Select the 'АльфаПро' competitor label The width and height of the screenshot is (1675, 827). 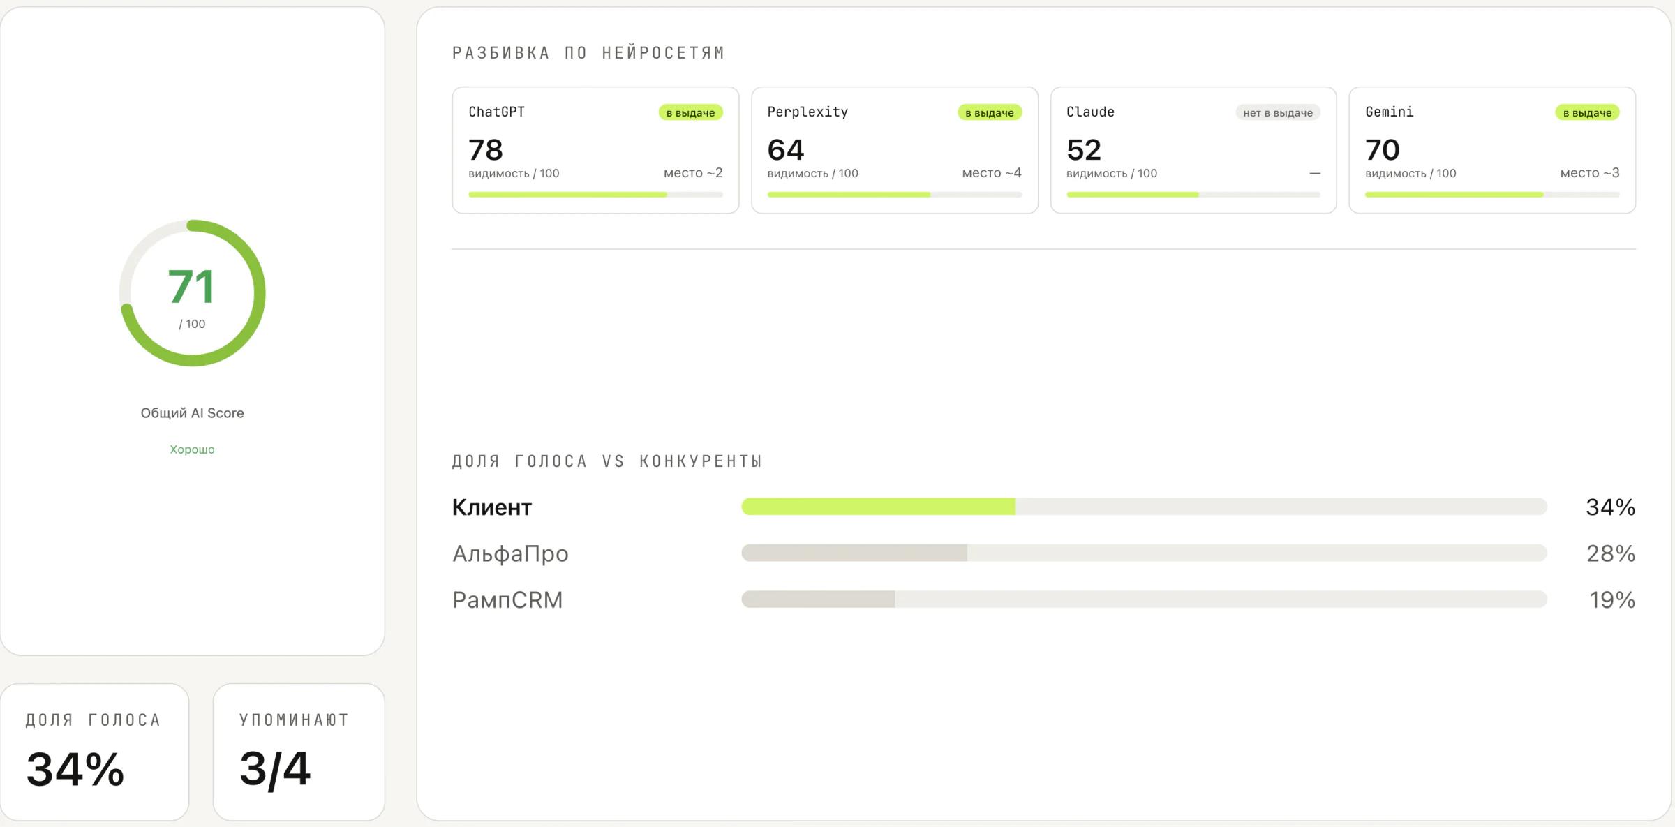pyautogui.click(x=510, y=553)
